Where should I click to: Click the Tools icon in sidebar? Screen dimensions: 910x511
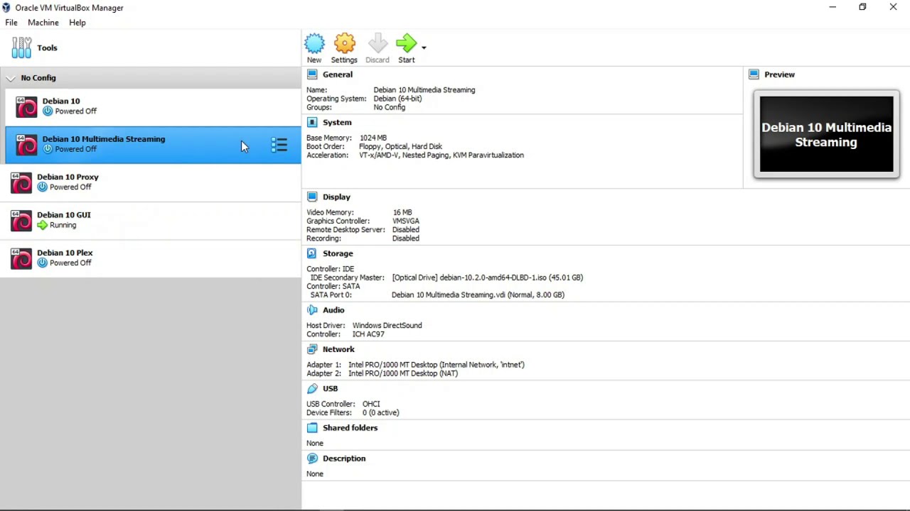(21, 48)
